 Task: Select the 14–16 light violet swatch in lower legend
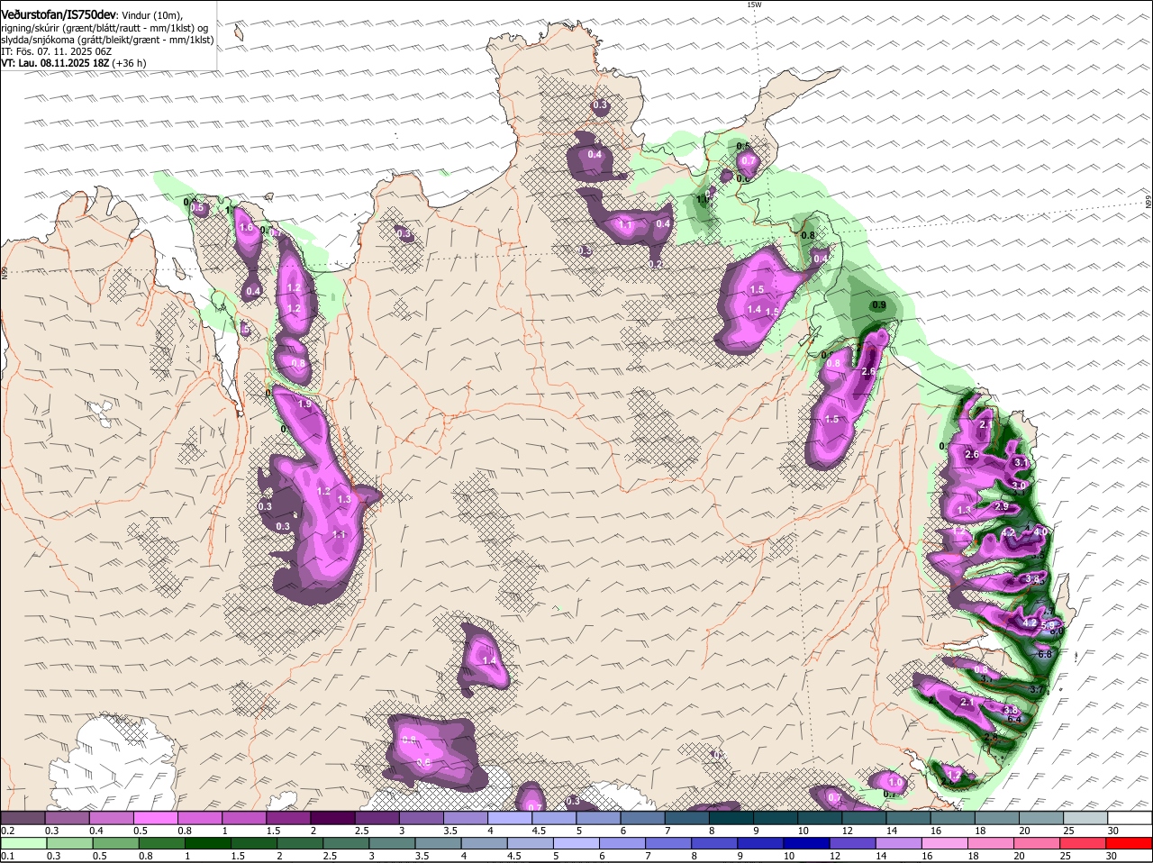(900, 842)
